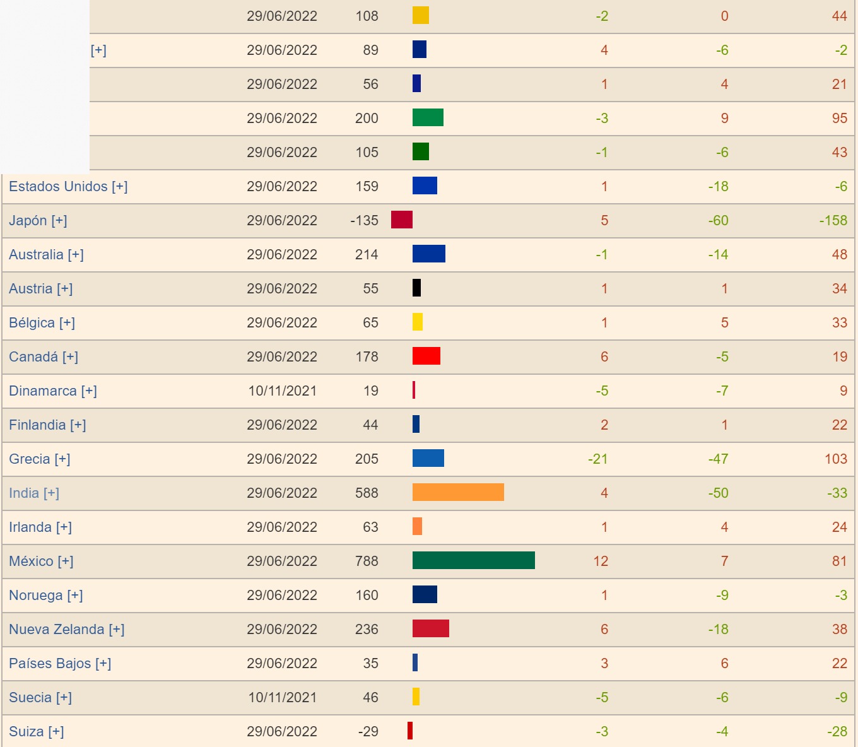
Task: Click the México country link
Action: [31, 562]
